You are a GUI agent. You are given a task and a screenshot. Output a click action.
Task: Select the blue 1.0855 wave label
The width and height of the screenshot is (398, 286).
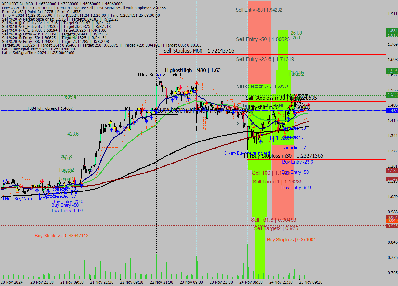click(x=42, y=196)
